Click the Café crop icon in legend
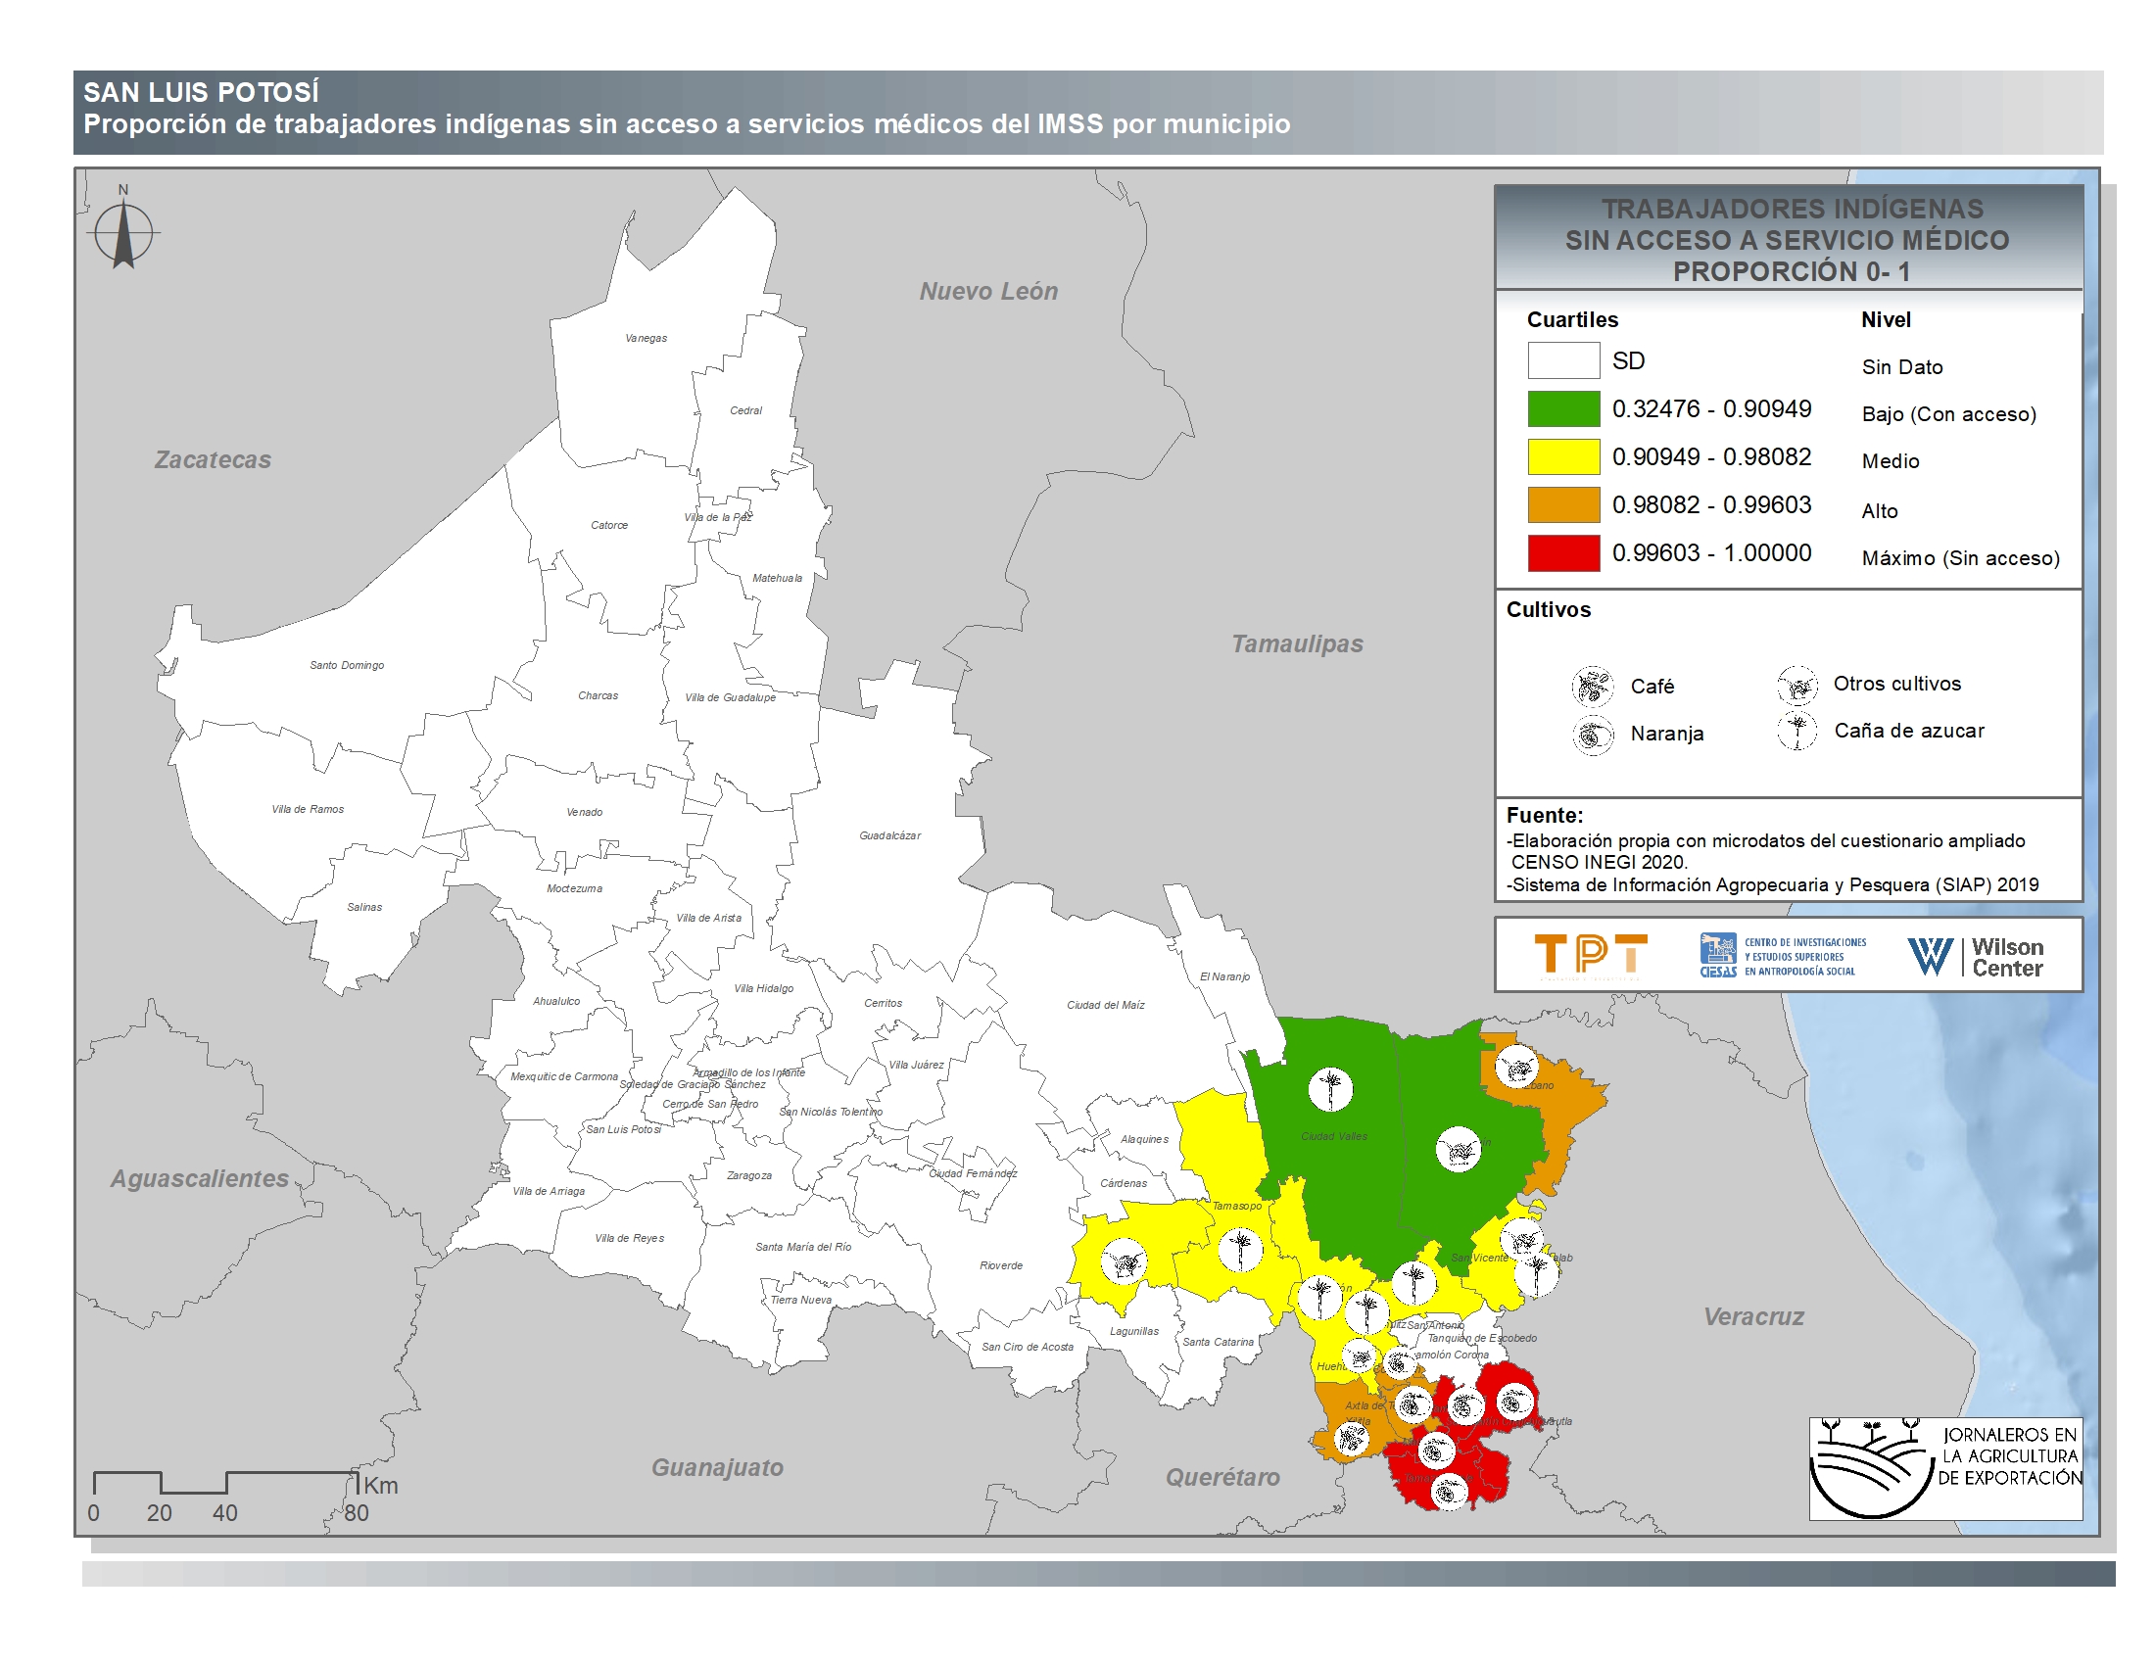The height and width of the screenshot is (1665, 2155). (x=1592, y=687)
